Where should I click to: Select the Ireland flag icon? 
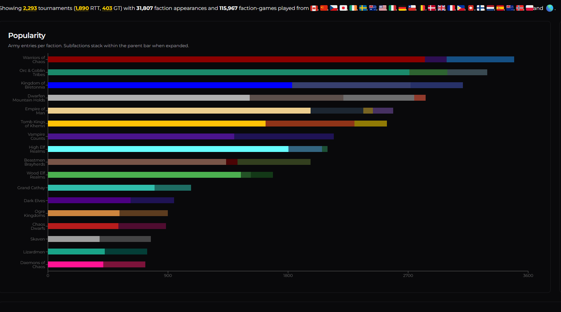[353, 8]
